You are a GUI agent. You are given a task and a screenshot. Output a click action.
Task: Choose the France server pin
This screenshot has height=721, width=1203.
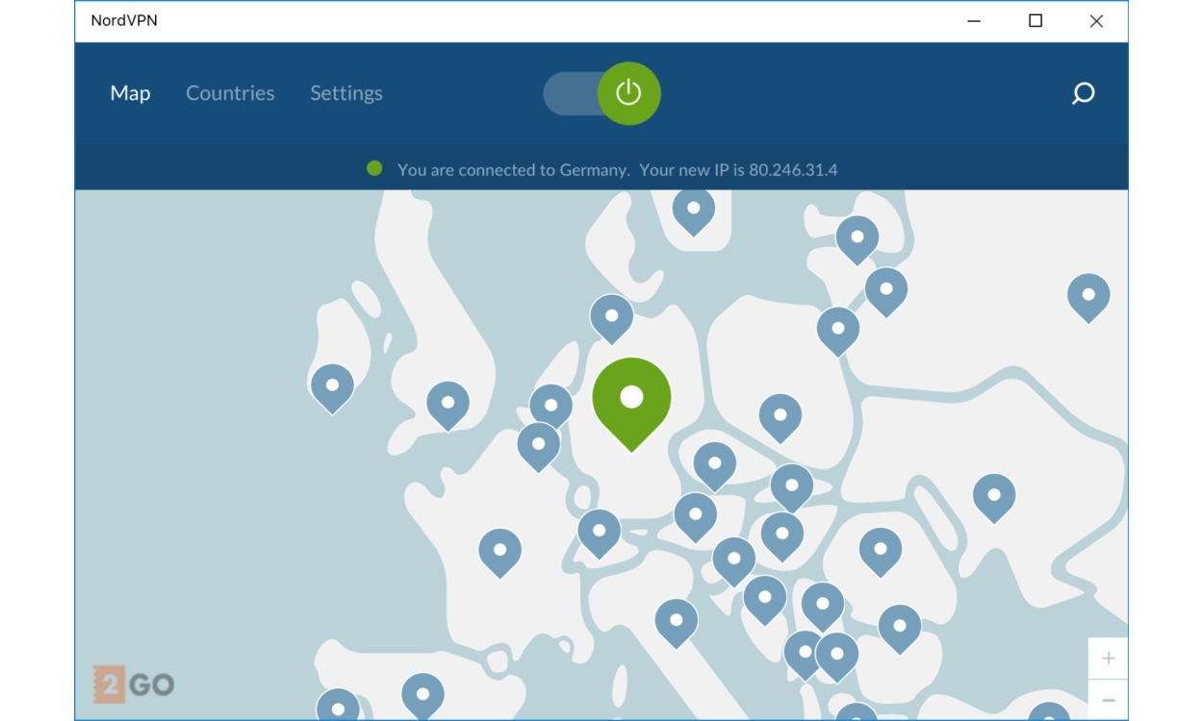click(x=499, y=550)
